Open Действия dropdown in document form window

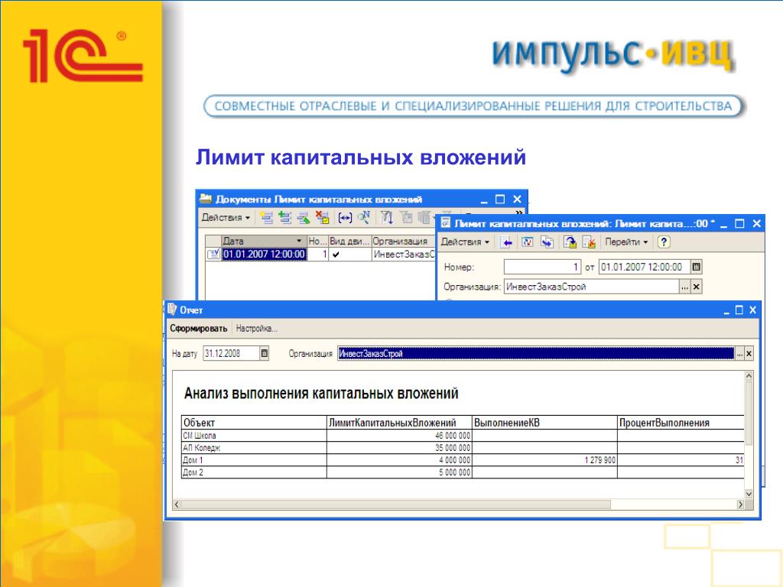pos(466,242)
